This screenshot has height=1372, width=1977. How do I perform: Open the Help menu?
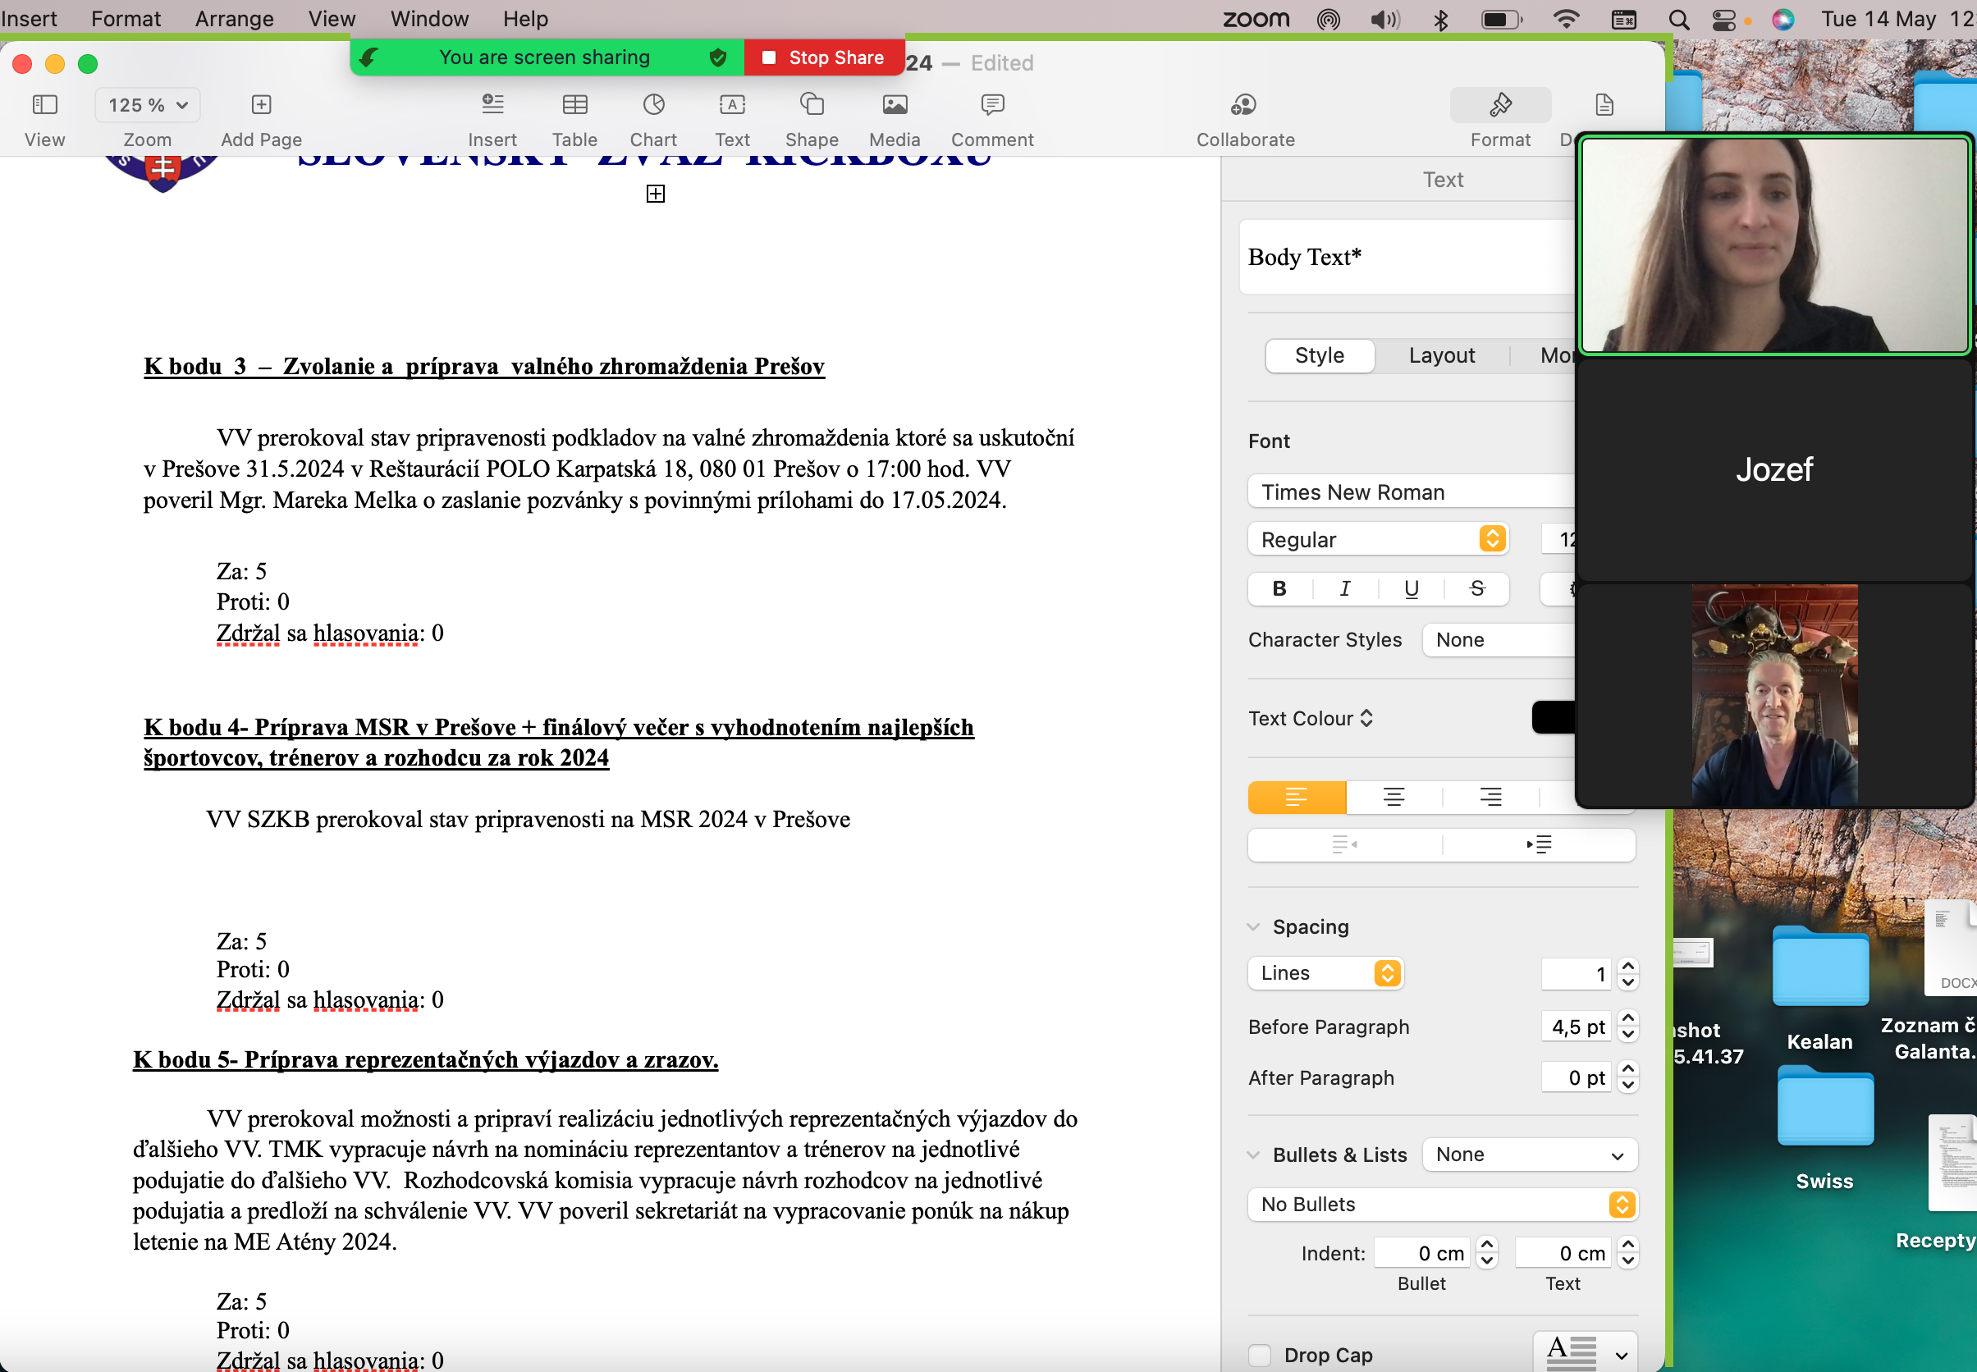click(525, 19)
